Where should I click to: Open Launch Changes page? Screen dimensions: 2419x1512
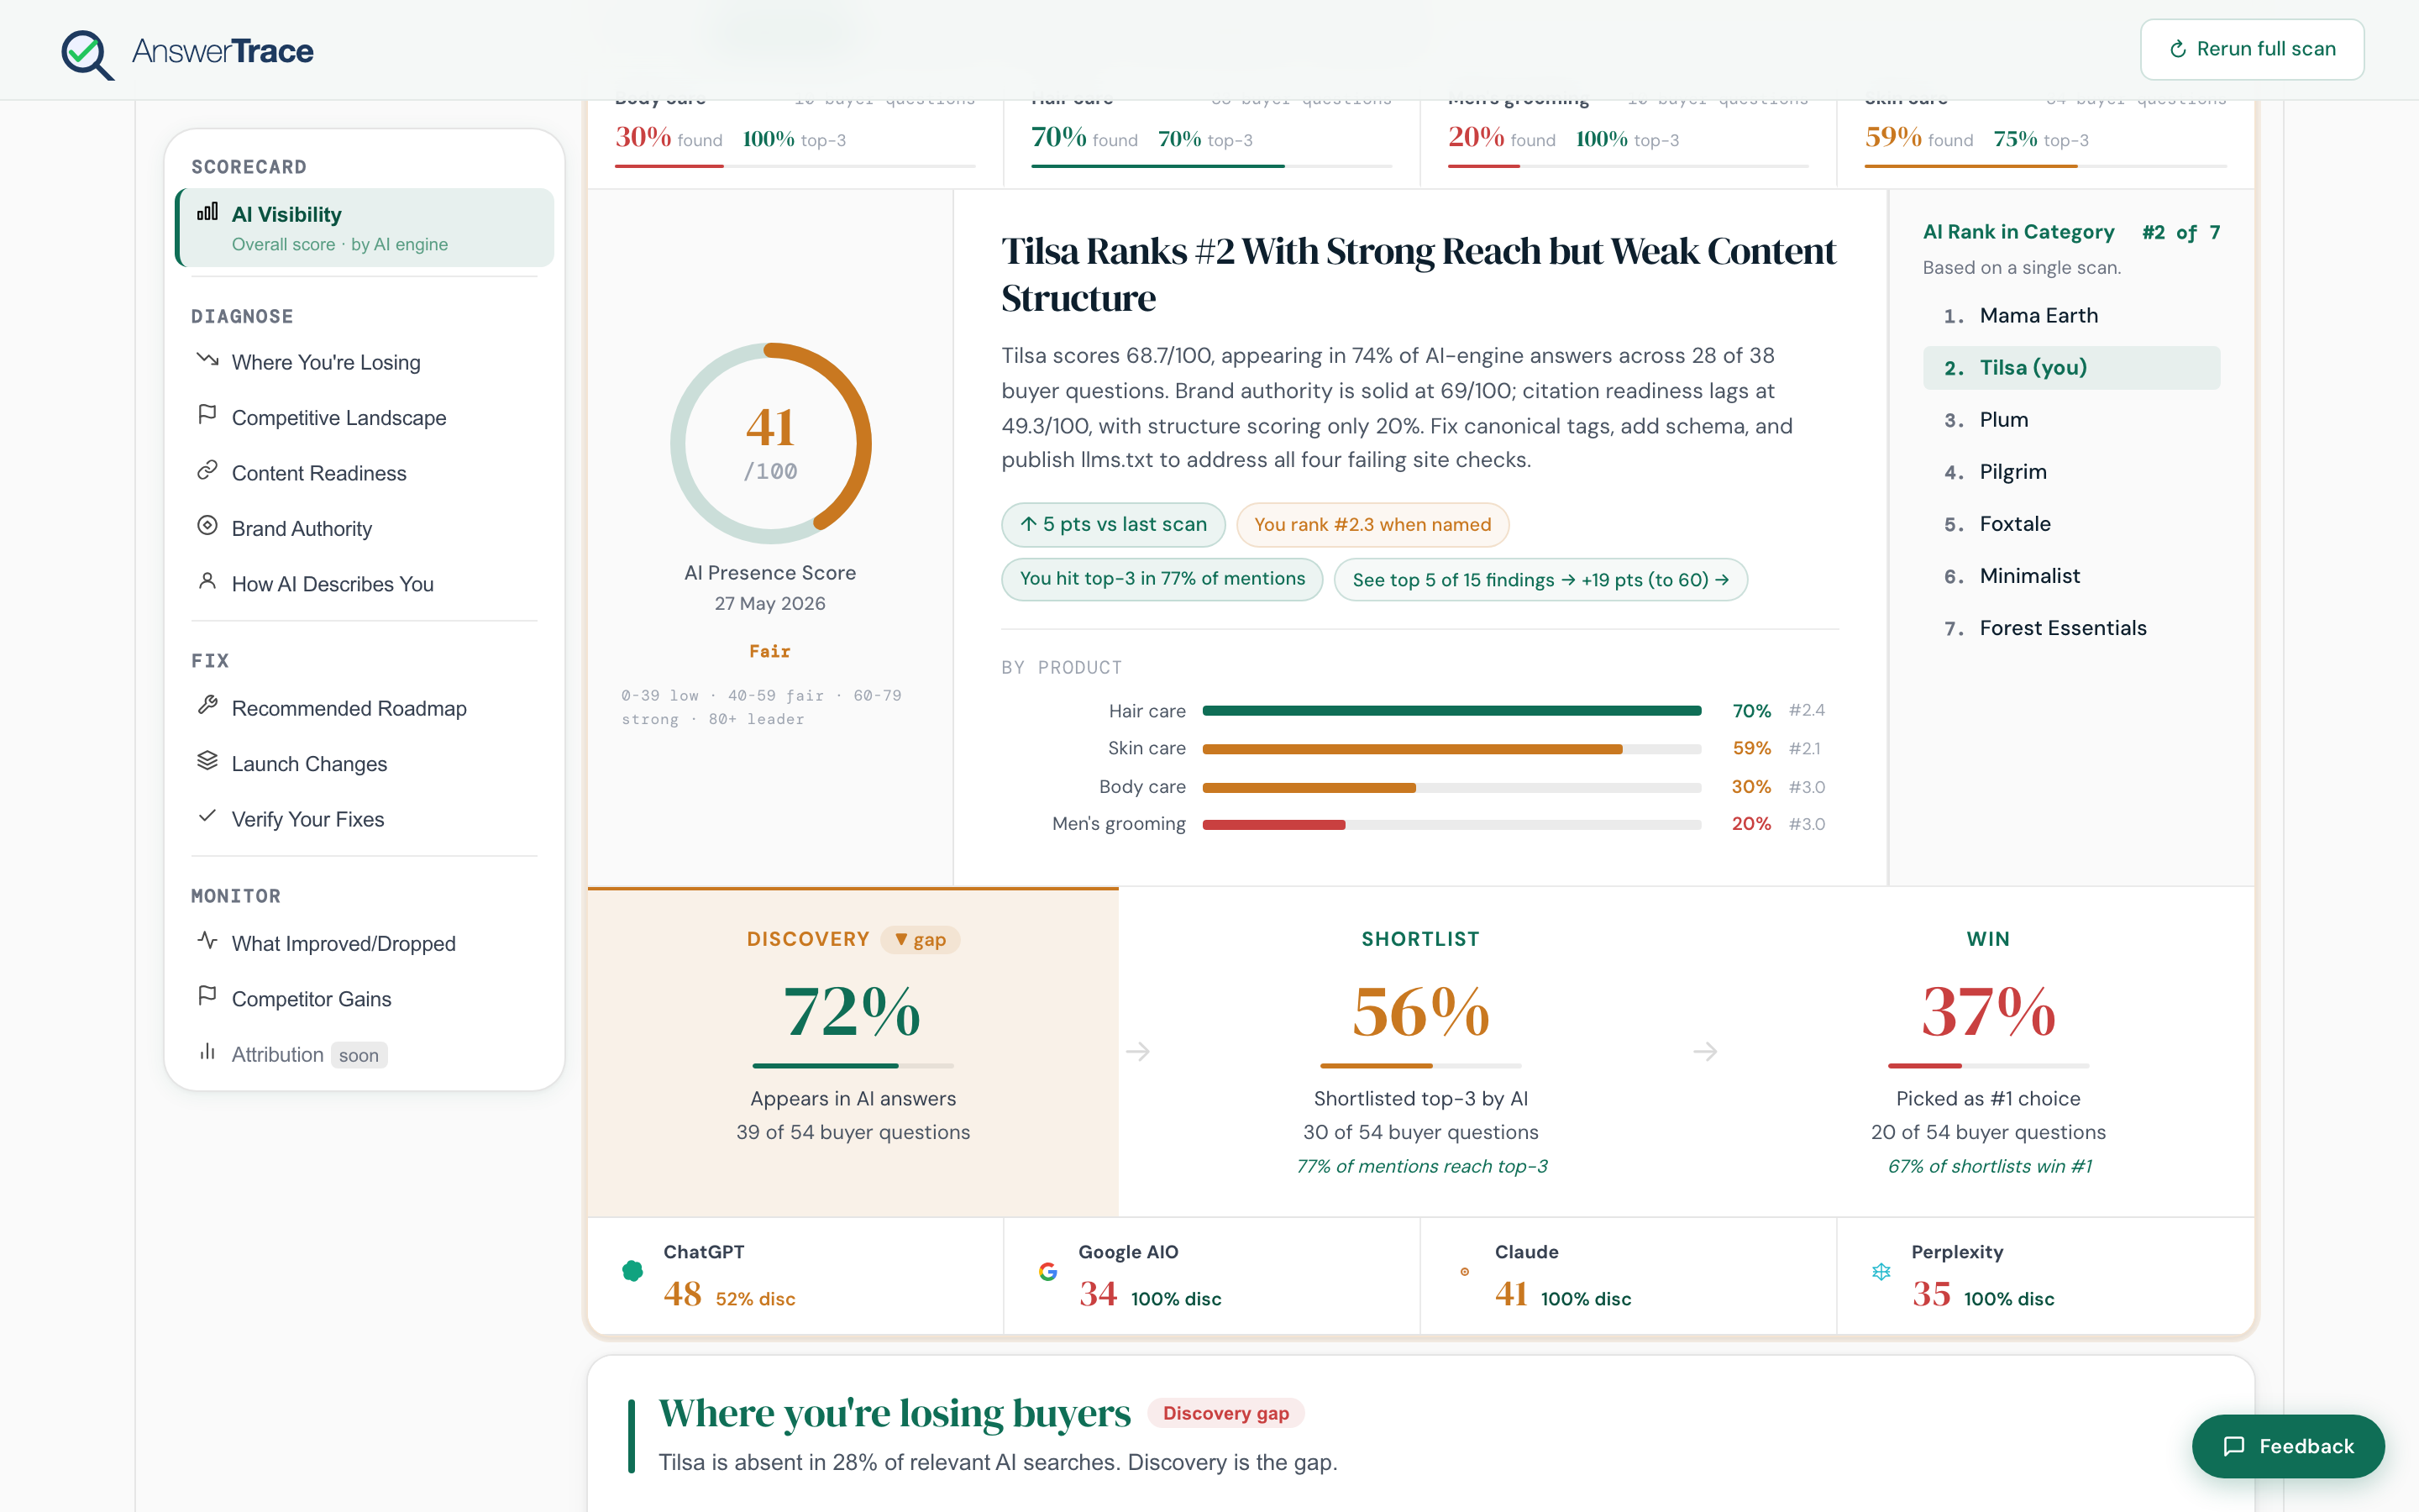(x=365, y=764)
